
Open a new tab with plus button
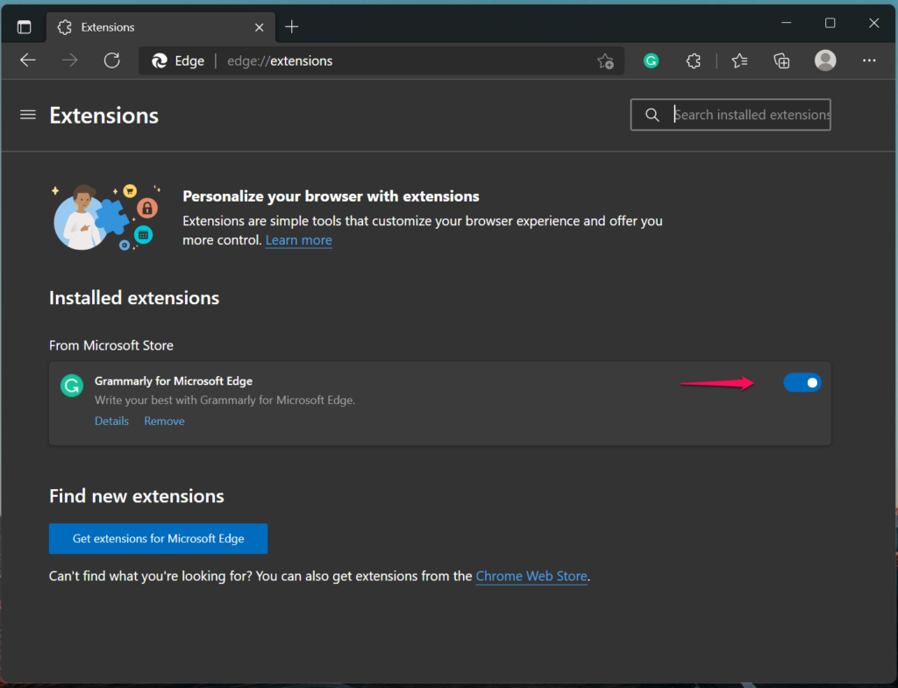tap(291, 27)
